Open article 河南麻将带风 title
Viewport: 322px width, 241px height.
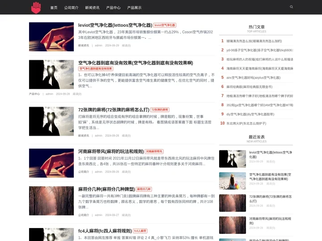pos(111,151)
